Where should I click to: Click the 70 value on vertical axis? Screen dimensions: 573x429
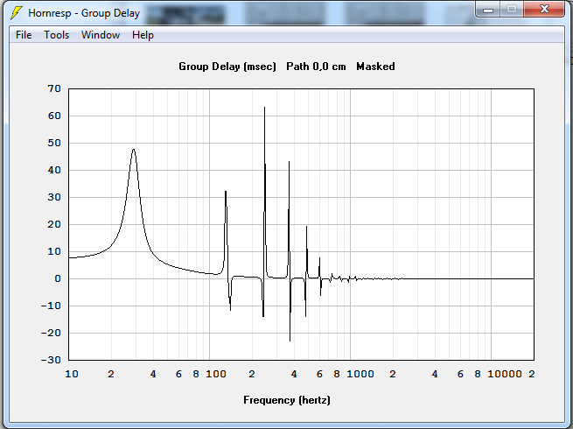[x=54, y=88]
